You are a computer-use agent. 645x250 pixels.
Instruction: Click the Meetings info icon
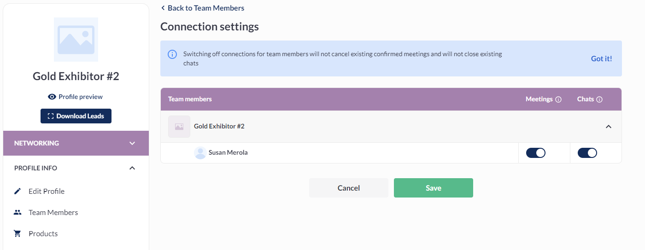(558, 99)
